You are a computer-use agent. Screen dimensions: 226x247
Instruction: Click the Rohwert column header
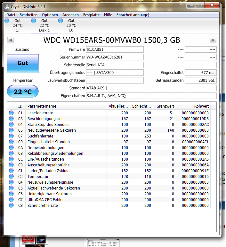(x=193, y=106)
